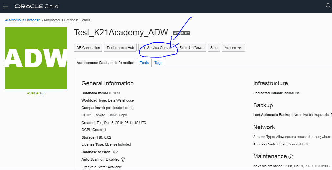Open search with the magnifier icon
The width and height of the screenshot is (332, 170).
(328, 6)
